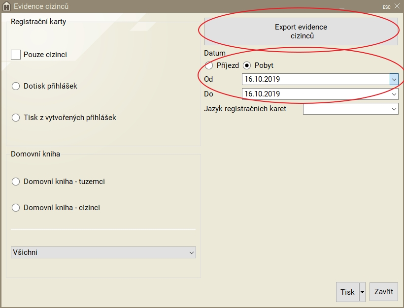Switch the Datum option to Příjezd
Screen dimensions: 404x308
[209, 65]
